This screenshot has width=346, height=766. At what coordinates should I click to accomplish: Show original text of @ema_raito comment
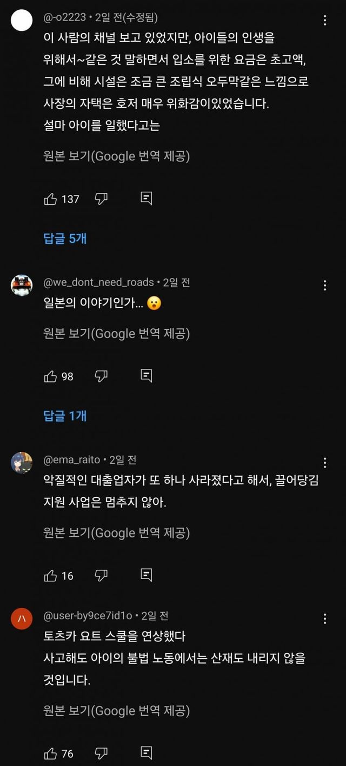coord(116,533)
